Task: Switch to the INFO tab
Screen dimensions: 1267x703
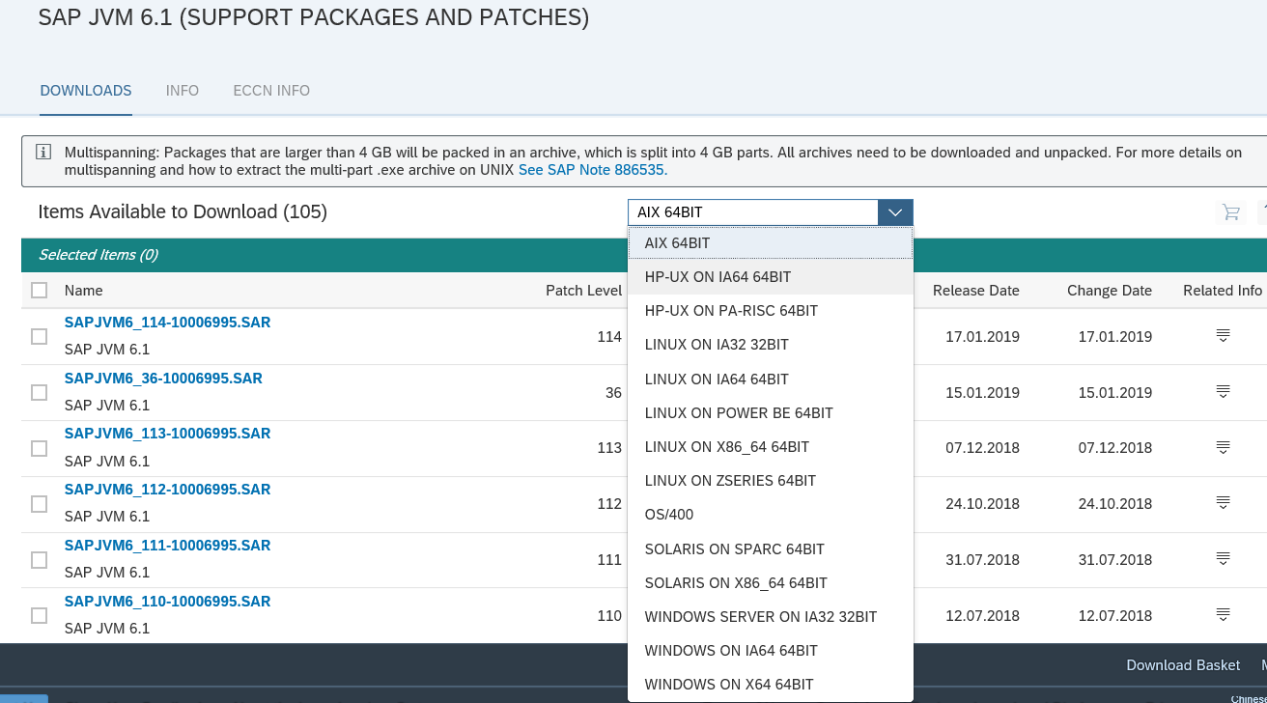Action: pyautogui.click(x=183, y=91)
